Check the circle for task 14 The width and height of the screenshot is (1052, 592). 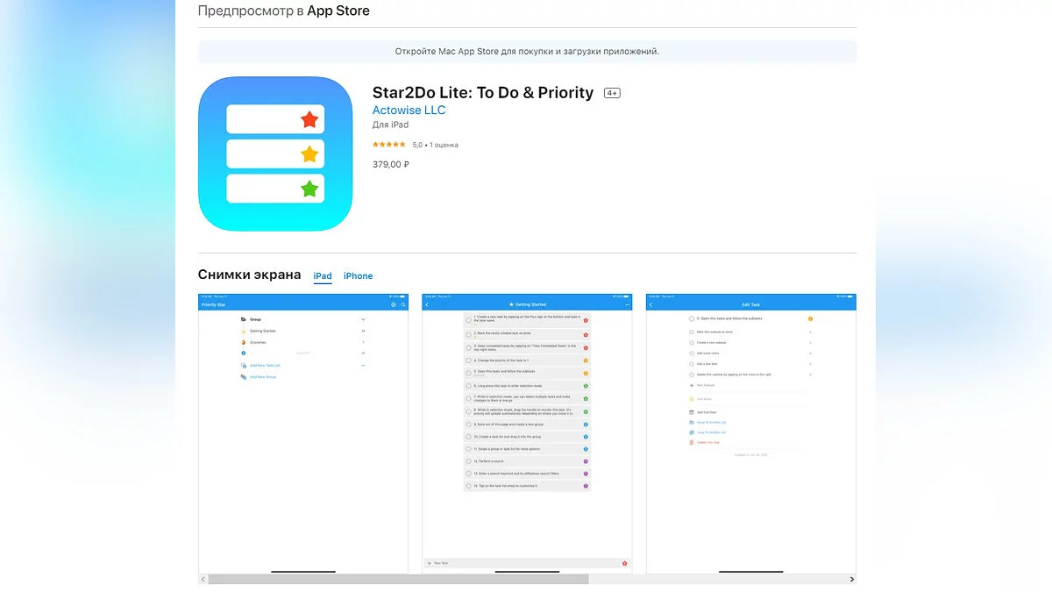coord(469,485)
